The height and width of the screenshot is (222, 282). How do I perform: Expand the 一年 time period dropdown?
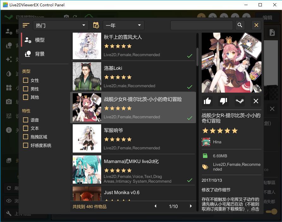123,25
